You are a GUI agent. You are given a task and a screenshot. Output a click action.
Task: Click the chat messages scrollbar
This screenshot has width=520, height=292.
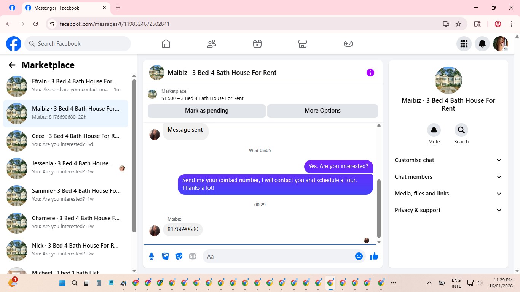coord(379,208)
